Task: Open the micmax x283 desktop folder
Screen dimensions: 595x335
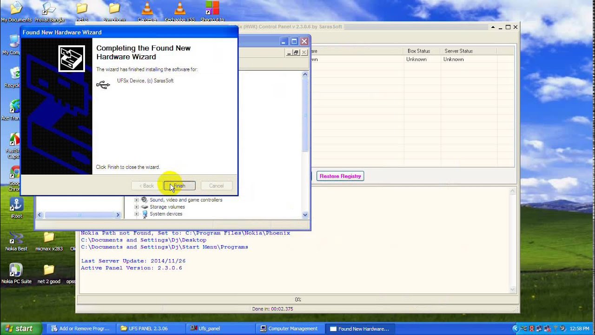Action: pyautogui.click(x=49, y=241)
